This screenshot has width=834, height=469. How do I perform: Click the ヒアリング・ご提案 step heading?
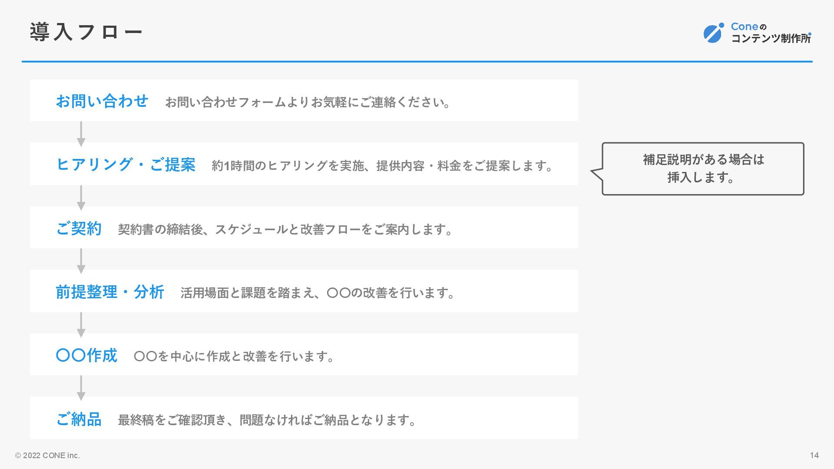click(126, 164)
